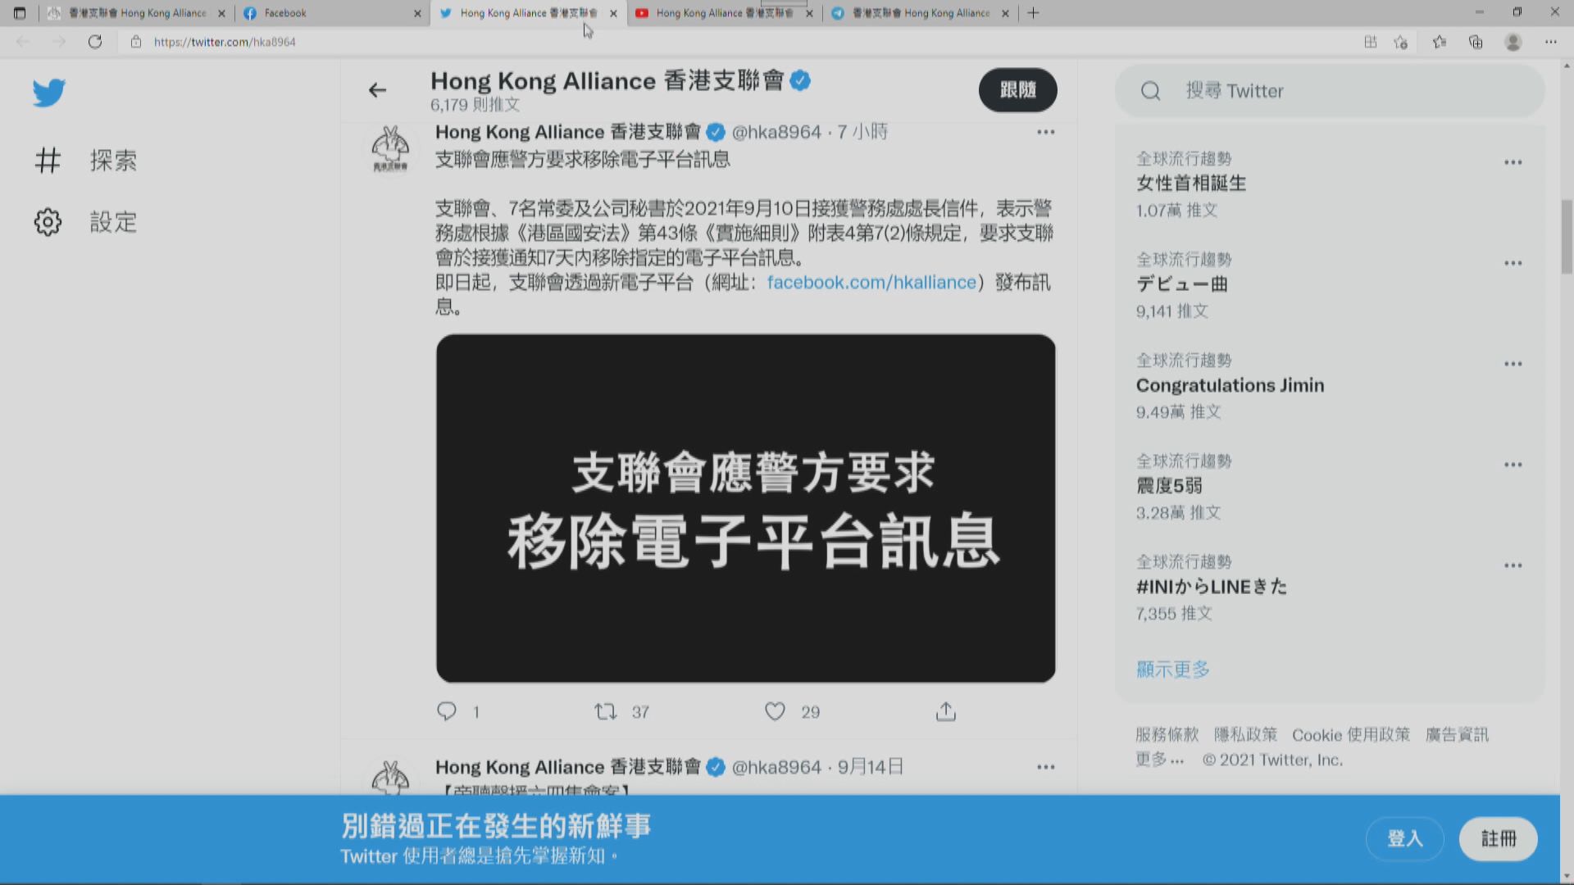Refresh the browser page
The width and height of the screenshot is (1574, 885).
[x=95, y=42]
